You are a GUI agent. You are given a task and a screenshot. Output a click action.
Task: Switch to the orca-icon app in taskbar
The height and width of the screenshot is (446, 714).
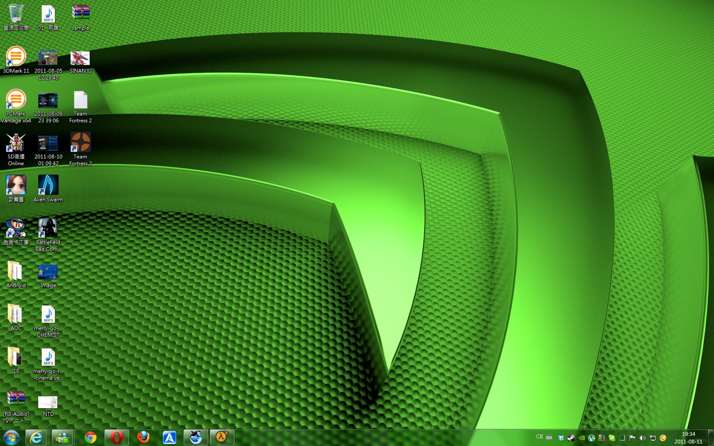click(x=196, y=438)
